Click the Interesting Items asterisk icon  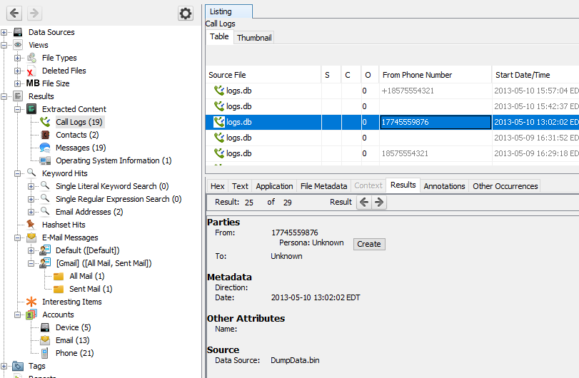coord(31,302)
